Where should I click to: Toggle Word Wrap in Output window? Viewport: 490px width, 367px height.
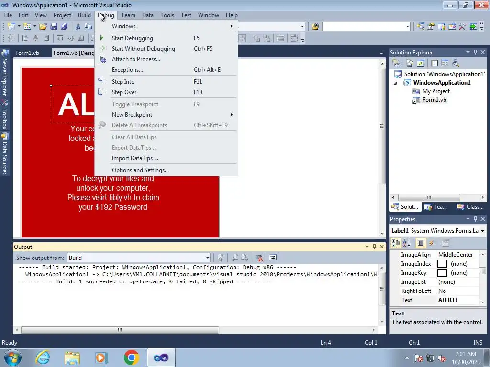(x=273, y=258)
